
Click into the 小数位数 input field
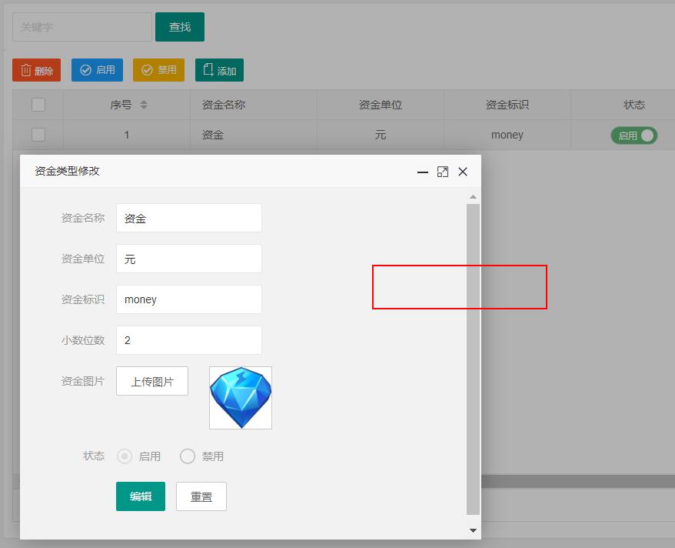pos(189,340)
